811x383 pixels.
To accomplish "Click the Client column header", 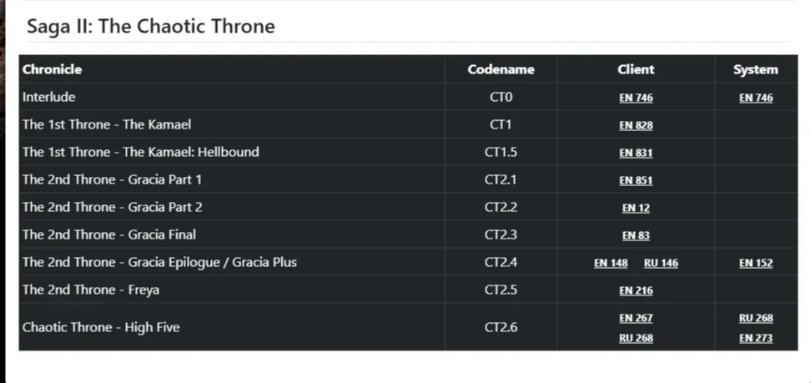I will coord(636,69).
